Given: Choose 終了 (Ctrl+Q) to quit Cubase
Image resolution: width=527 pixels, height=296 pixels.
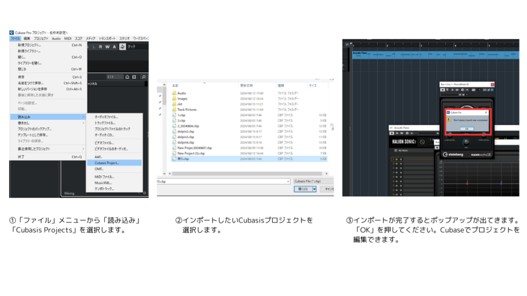Looking at the screenshot, I should pyautogui.click(x=48, y=157).
